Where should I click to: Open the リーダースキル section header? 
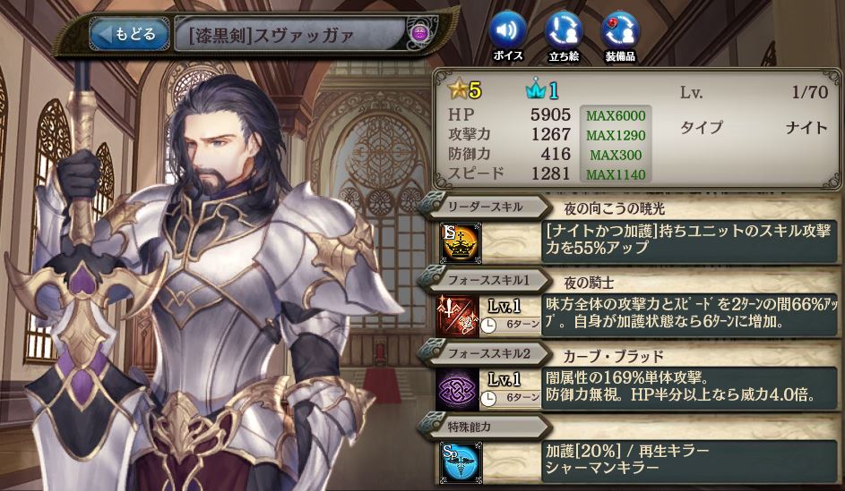(483, 207)
